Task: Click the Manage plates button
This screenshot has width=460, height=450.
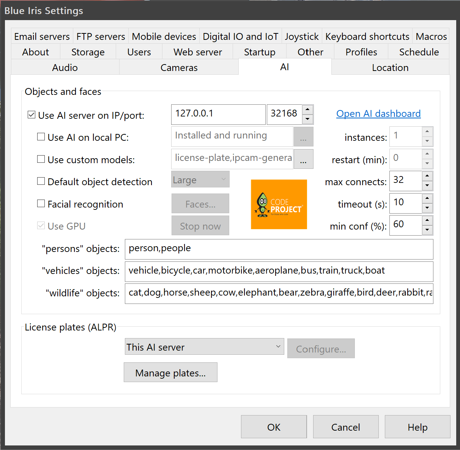Action: point(170,373)
